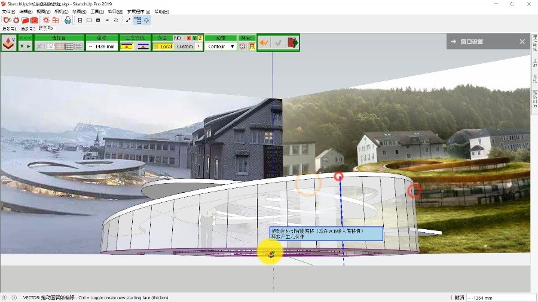The height and width of the screenshot is (302, 538).
Task: Toggle the Local vector direction option
Action: [163, 47]
